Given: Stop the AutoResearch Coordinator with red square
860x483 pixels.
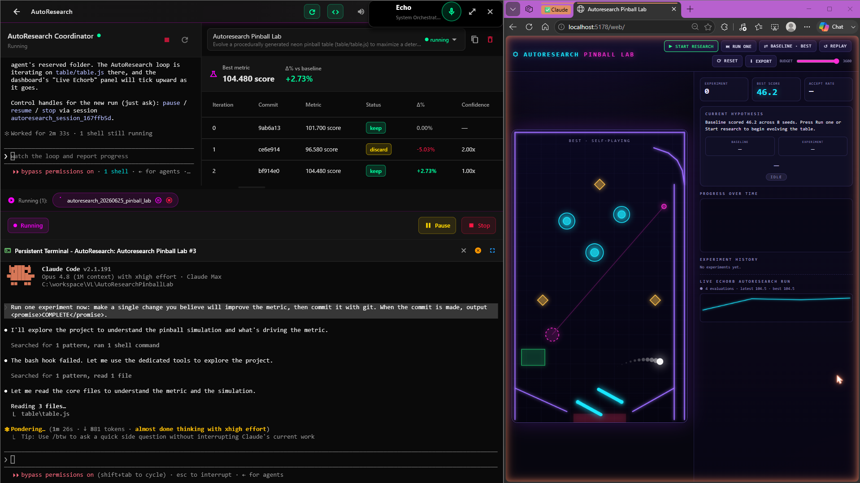Looking at the screenshot, I should (x=167, y=40).
